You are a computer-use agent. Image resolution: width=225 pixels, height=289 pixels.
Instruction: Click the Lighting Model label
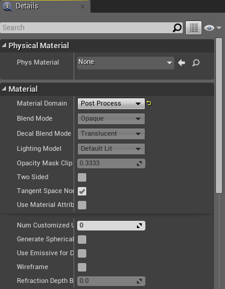(x=39, y=148)
